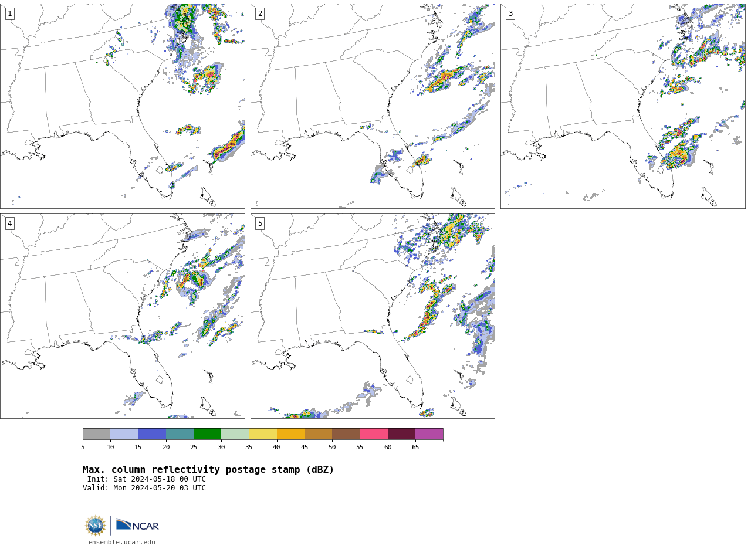Screen dimensions: 751x549
Task: Click the panel number 5 label
Action: pos(260,223)
